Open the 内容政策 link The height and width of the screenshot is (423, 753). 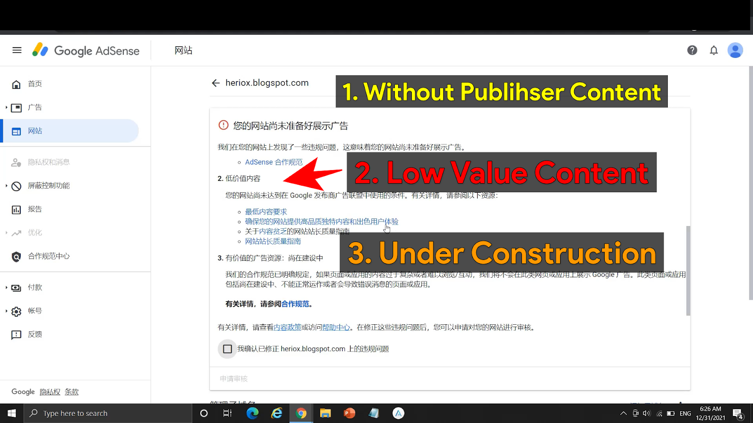click(x=288, y=328)
